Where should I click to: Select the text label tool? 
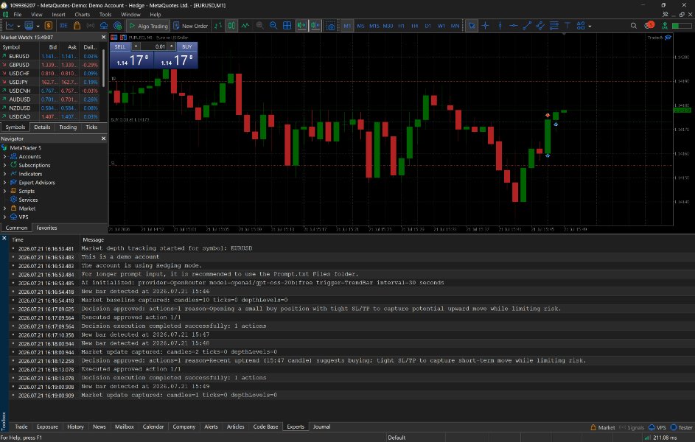click(x=567, y=26)
